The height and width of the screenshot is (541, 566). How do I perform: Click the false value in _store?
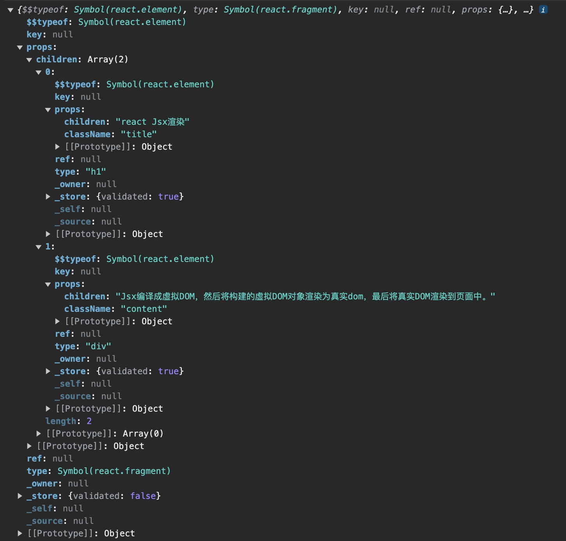click(x=143, y=496)
